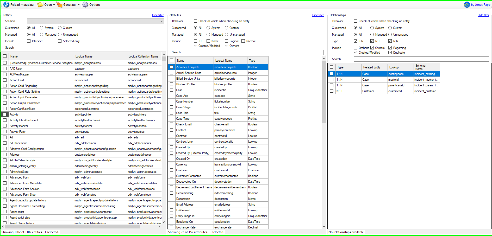Click the Relationships Search input field
The image size is (492, 236).
tap(421, 59)
